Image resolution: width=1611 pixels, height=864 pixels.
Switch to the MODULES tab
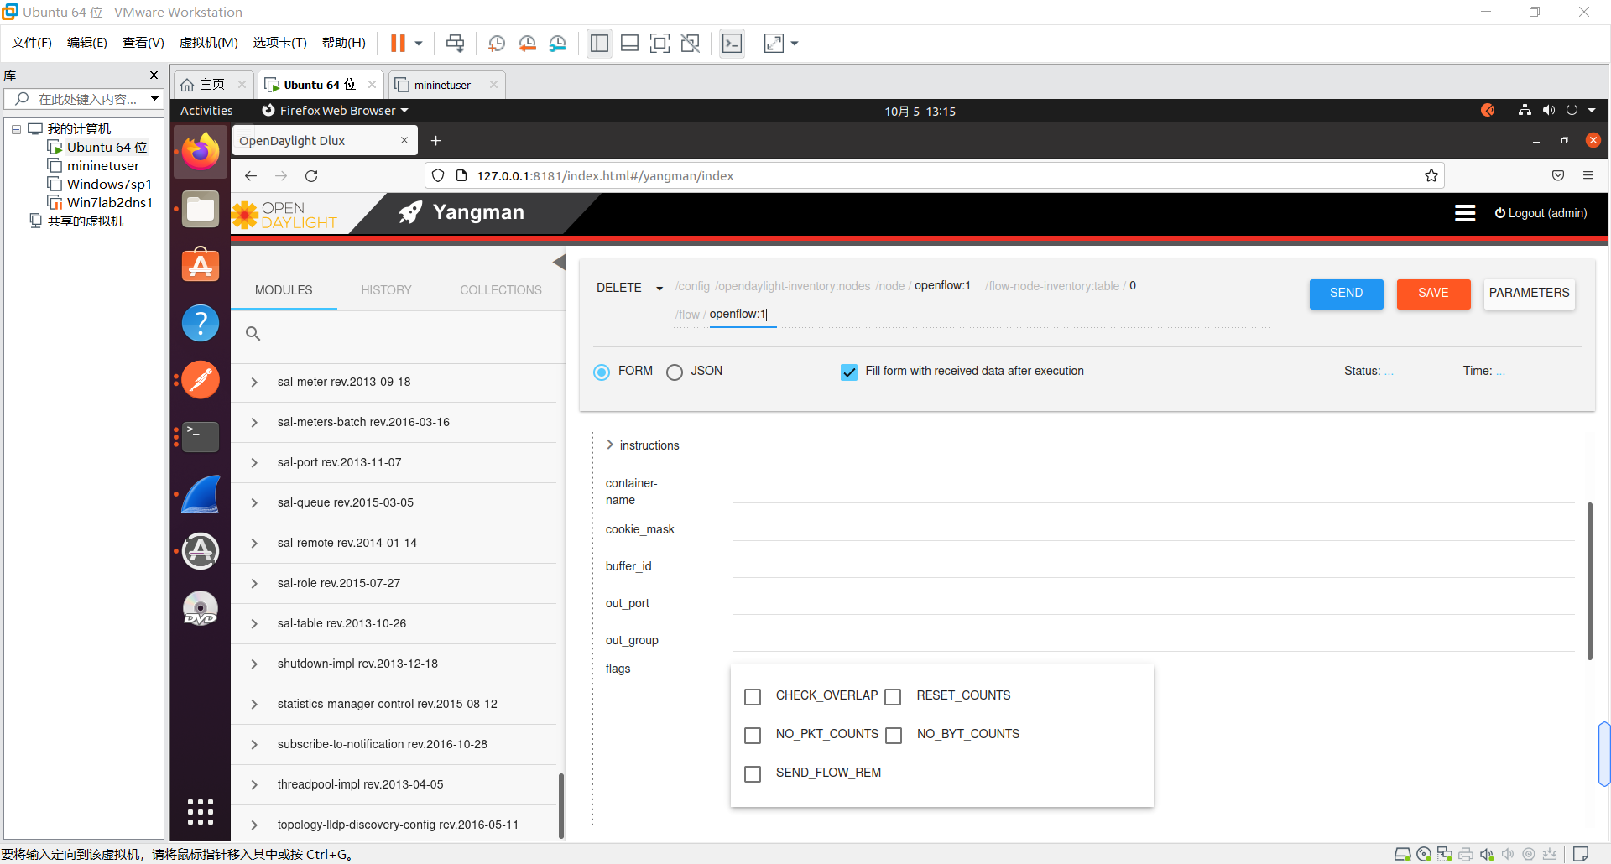pyautogui.click(x=284, y=290)
